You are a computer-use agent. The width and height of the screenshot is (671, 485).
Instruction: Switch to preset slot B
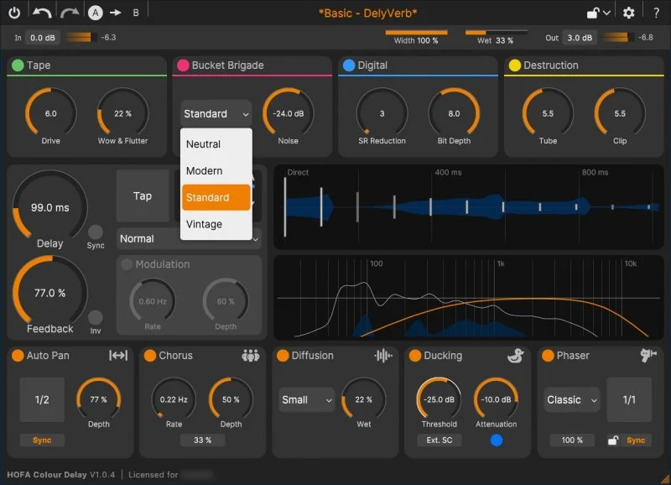click(136, 13)
